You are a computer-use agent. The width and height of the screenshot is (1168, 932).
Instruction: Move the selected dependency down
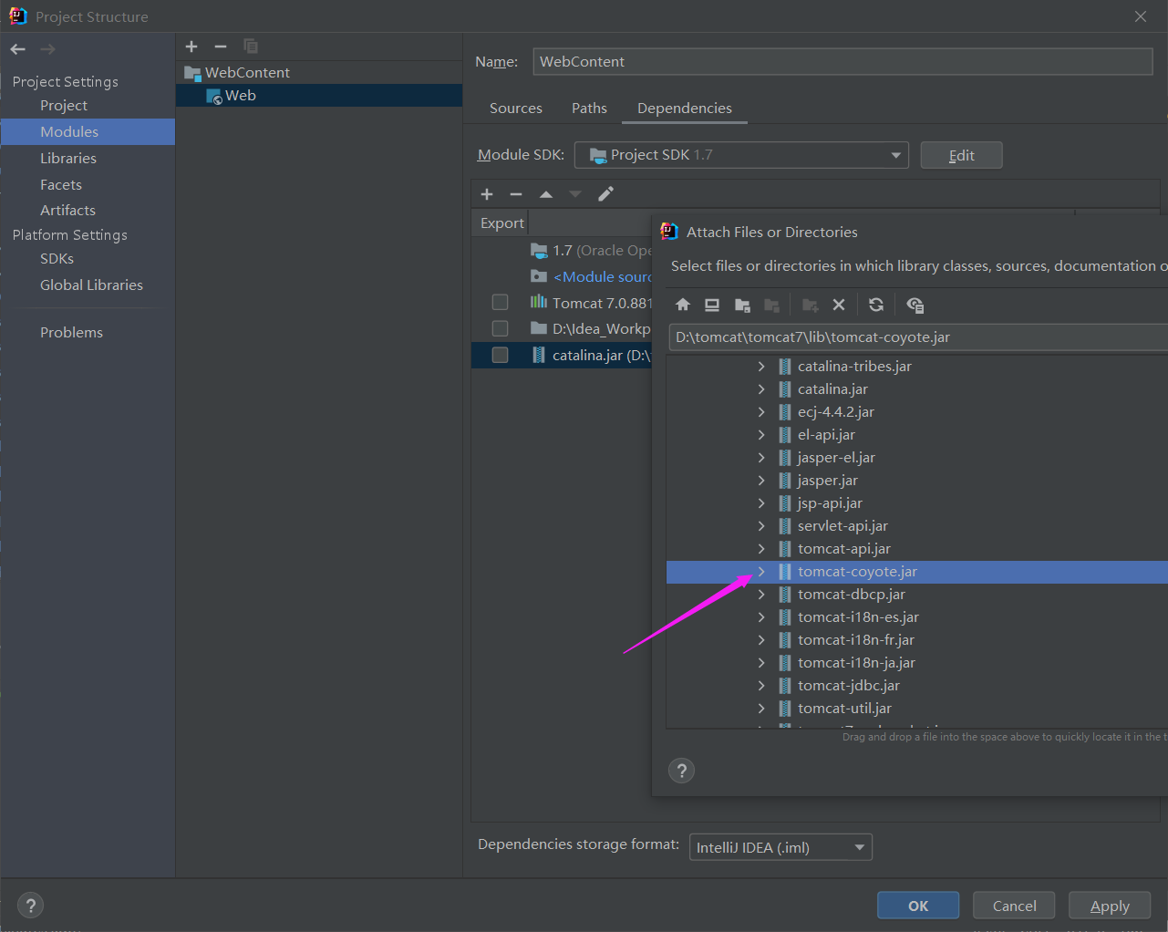pyautogui.click(x=575, y=194)
